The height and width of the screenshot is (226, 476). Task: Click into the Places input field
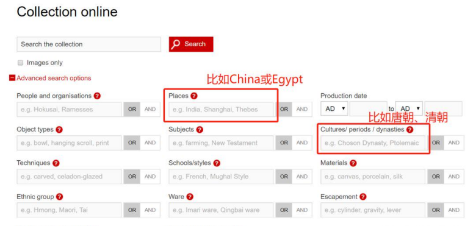click(x=221, y=110)
